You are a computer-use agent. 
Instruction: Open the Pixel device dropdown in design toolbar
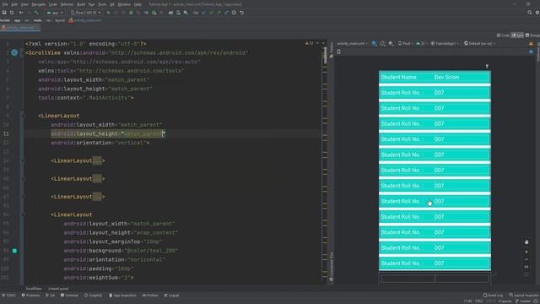click(405, 43)
